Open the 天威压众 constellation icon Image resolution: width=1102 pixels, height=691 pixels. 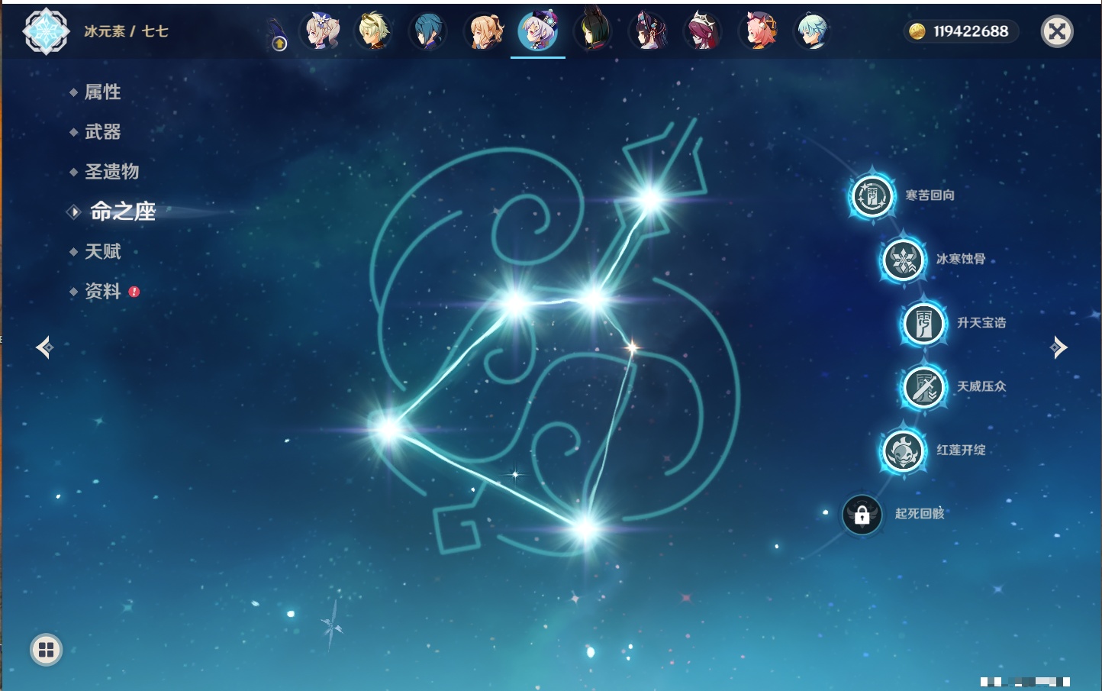923,387
